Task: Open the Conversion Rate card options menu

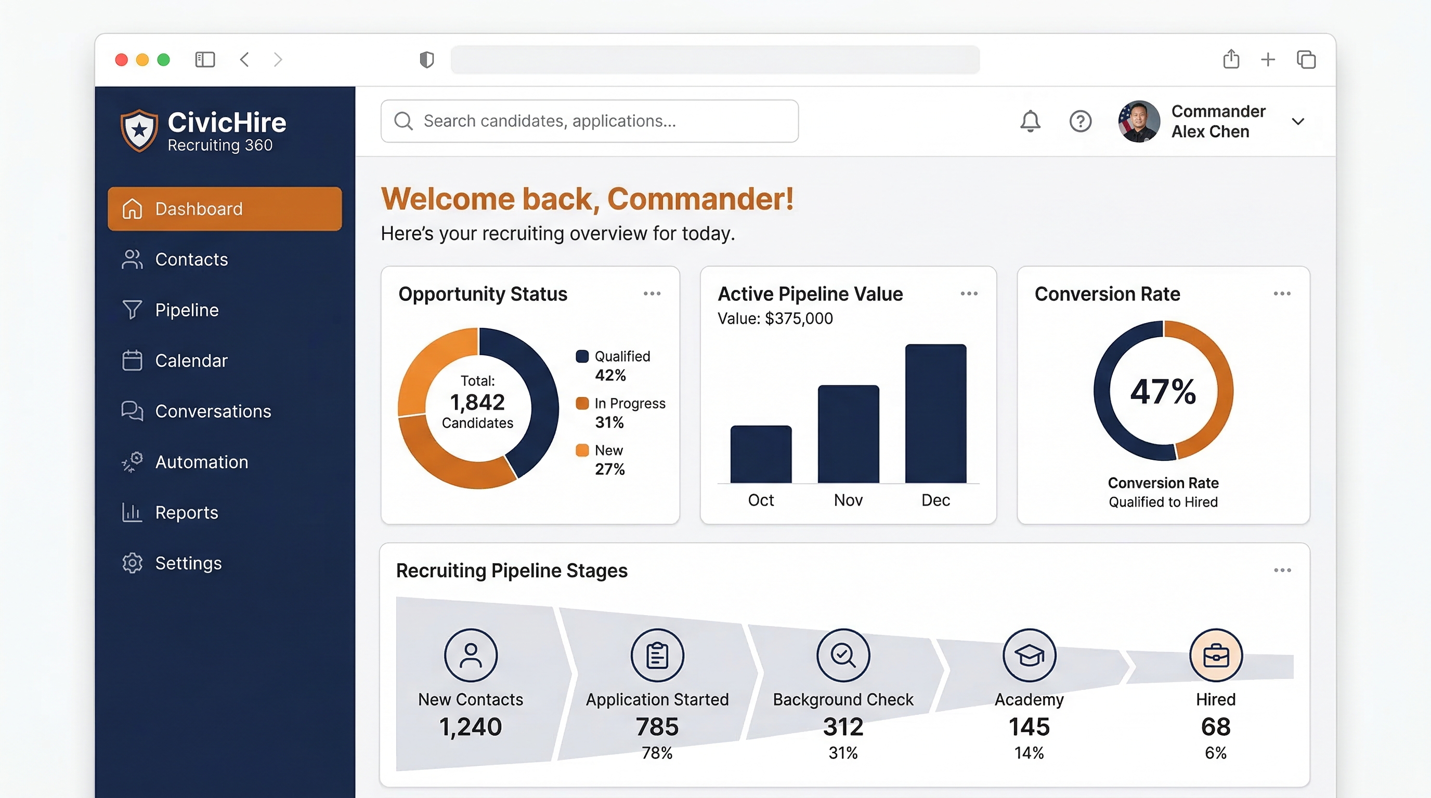Action: (1282, 294)
